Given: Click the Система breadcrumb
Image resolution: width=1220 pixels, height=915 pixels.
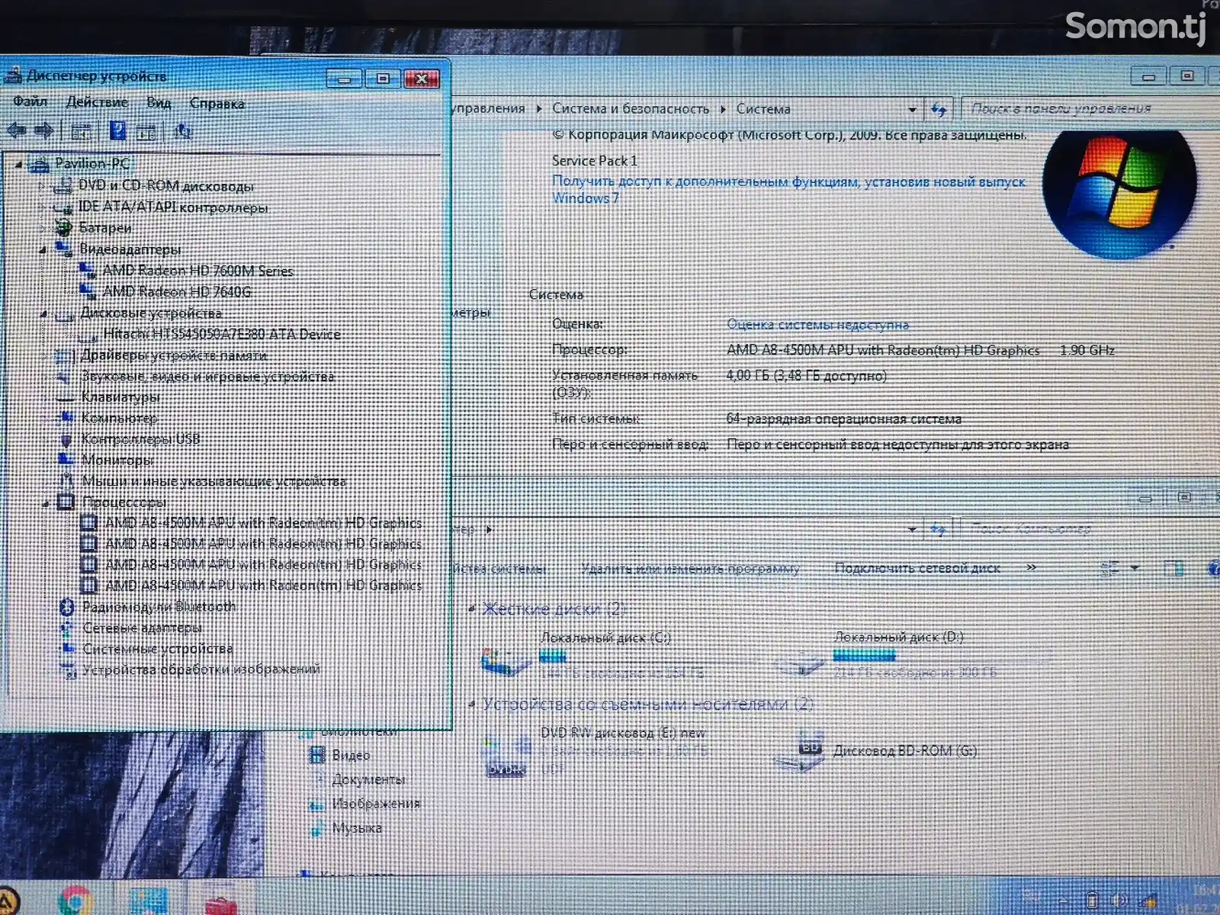Looking at the screenshot, I should pyautogui.click(x=763, y=109).
